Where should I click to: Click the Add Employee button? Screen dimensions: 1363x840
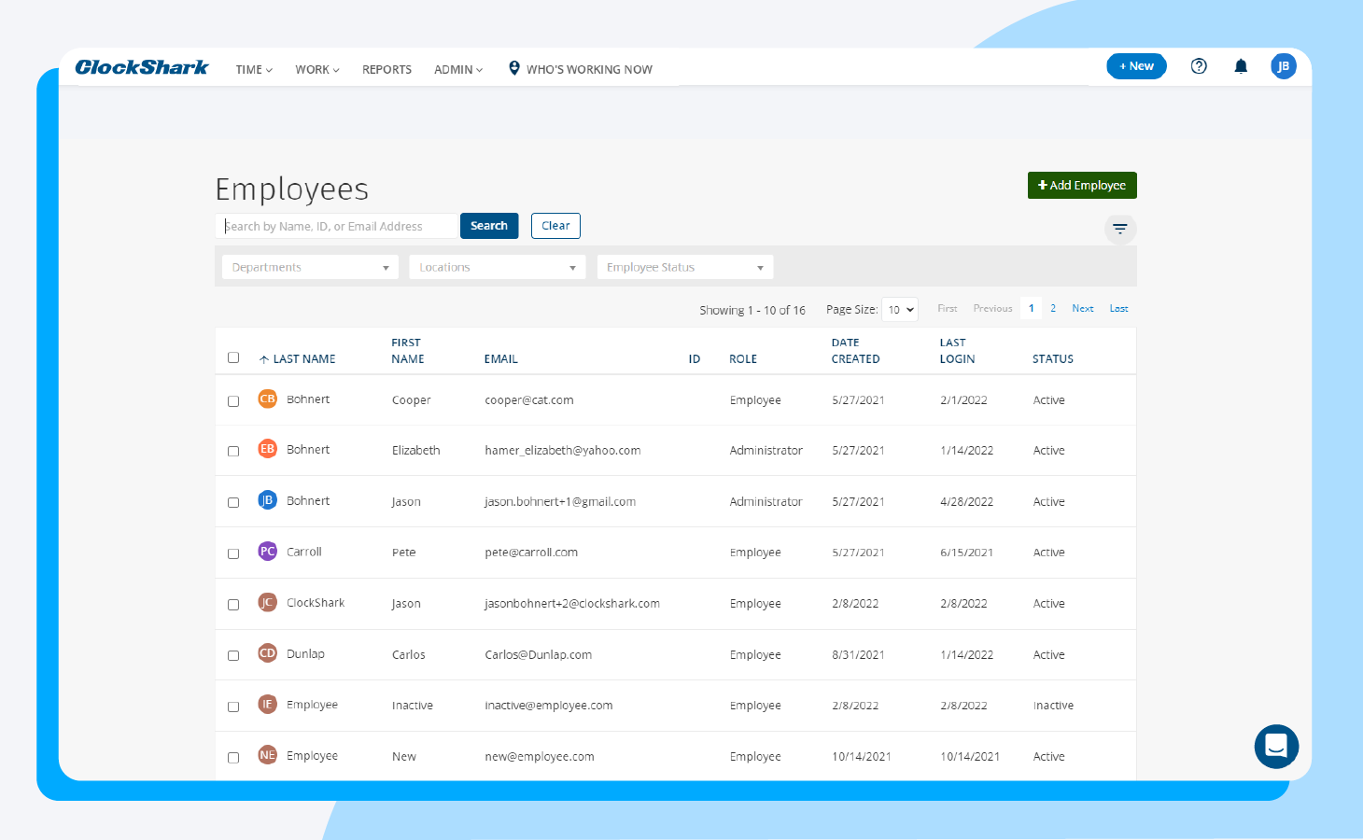point(1082,185)
